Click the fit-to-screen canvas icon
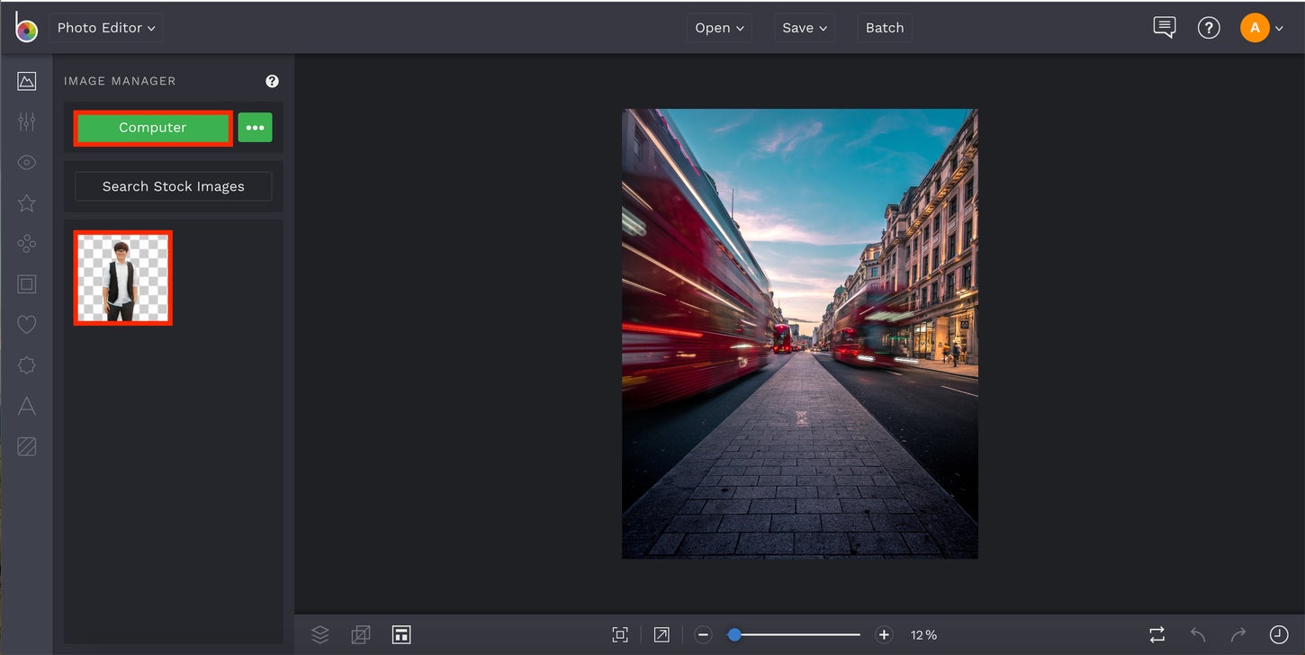1305x655 pixels. [x=620, y=634]
